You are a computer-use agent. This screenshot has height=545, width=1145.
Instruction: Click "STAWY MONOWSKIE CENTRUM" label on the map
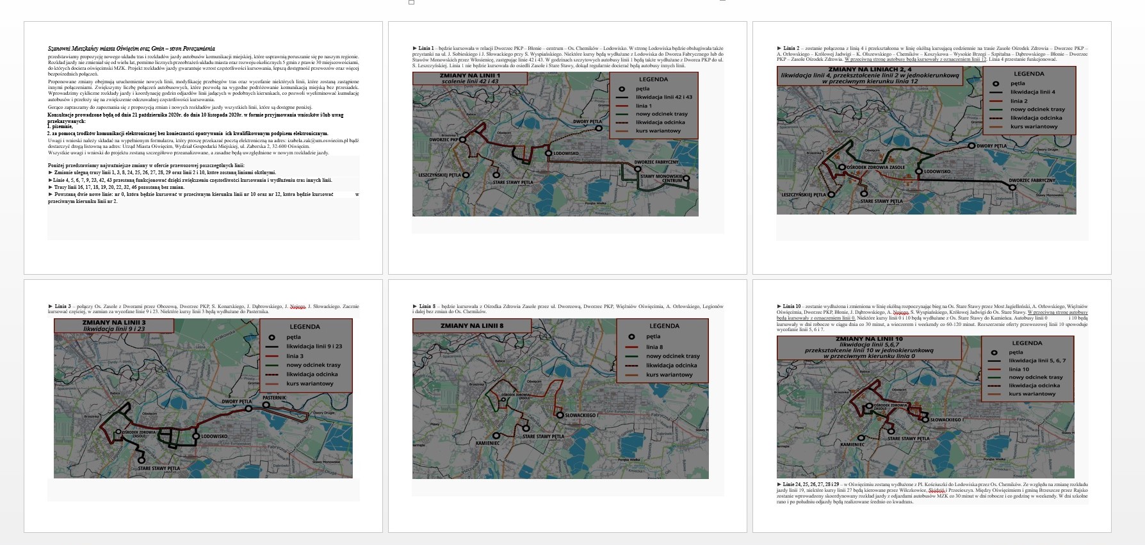pos(661,178)
